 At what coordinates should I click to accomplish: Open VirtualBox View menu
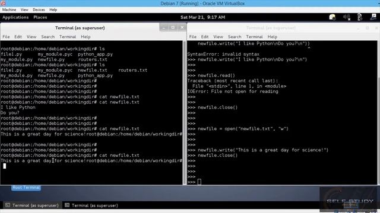click(24, 9)
